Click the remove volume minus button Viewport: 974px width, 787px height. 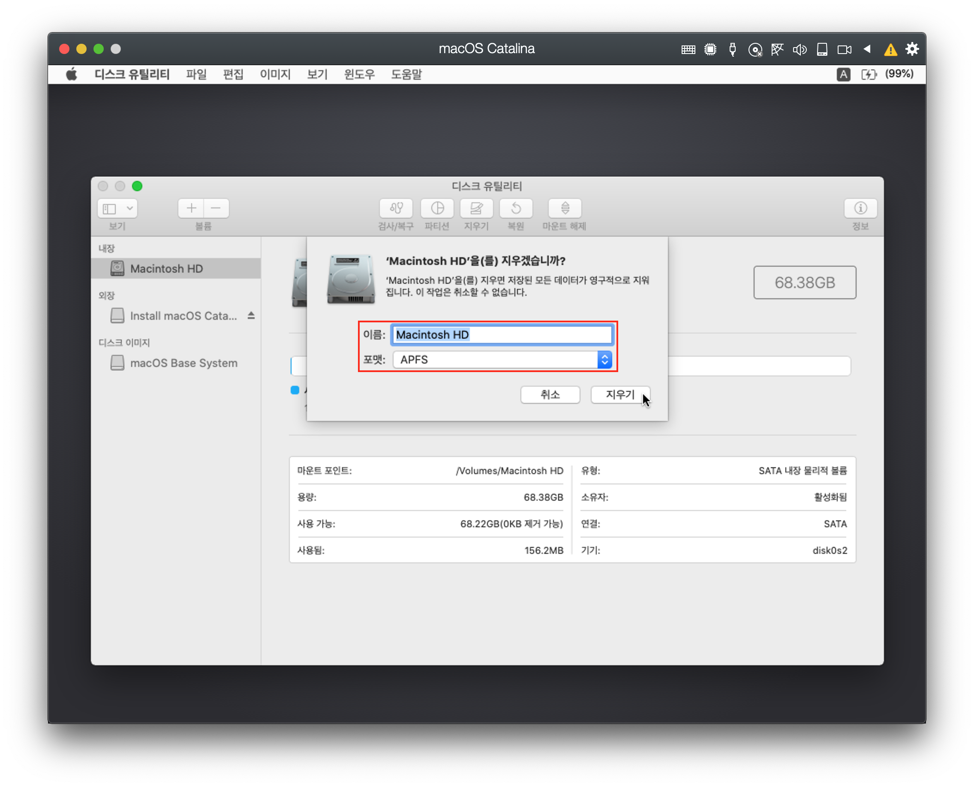click(x=216, y=208)
